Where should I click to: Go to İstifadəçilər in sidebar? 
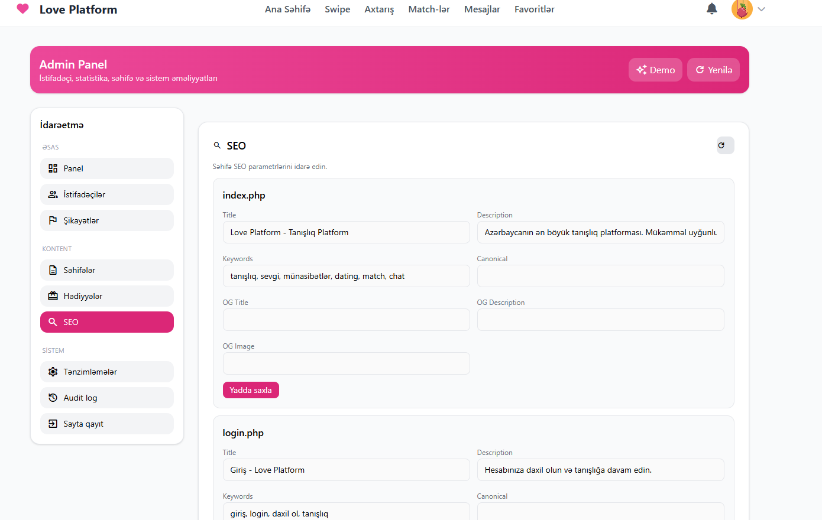pos(107,194)
